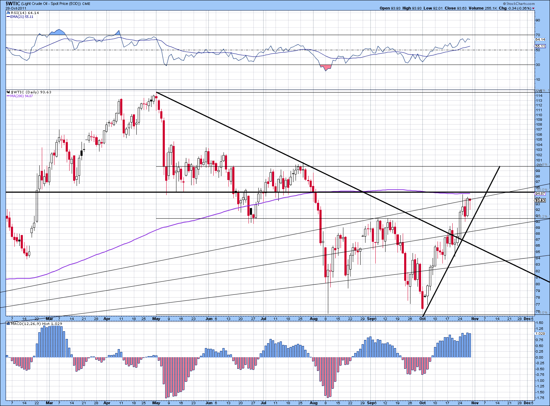The height and width of the screenshot is (406, 550).
Task: Click the -1.75 label on the MACD axis
Action: point(540,398)
